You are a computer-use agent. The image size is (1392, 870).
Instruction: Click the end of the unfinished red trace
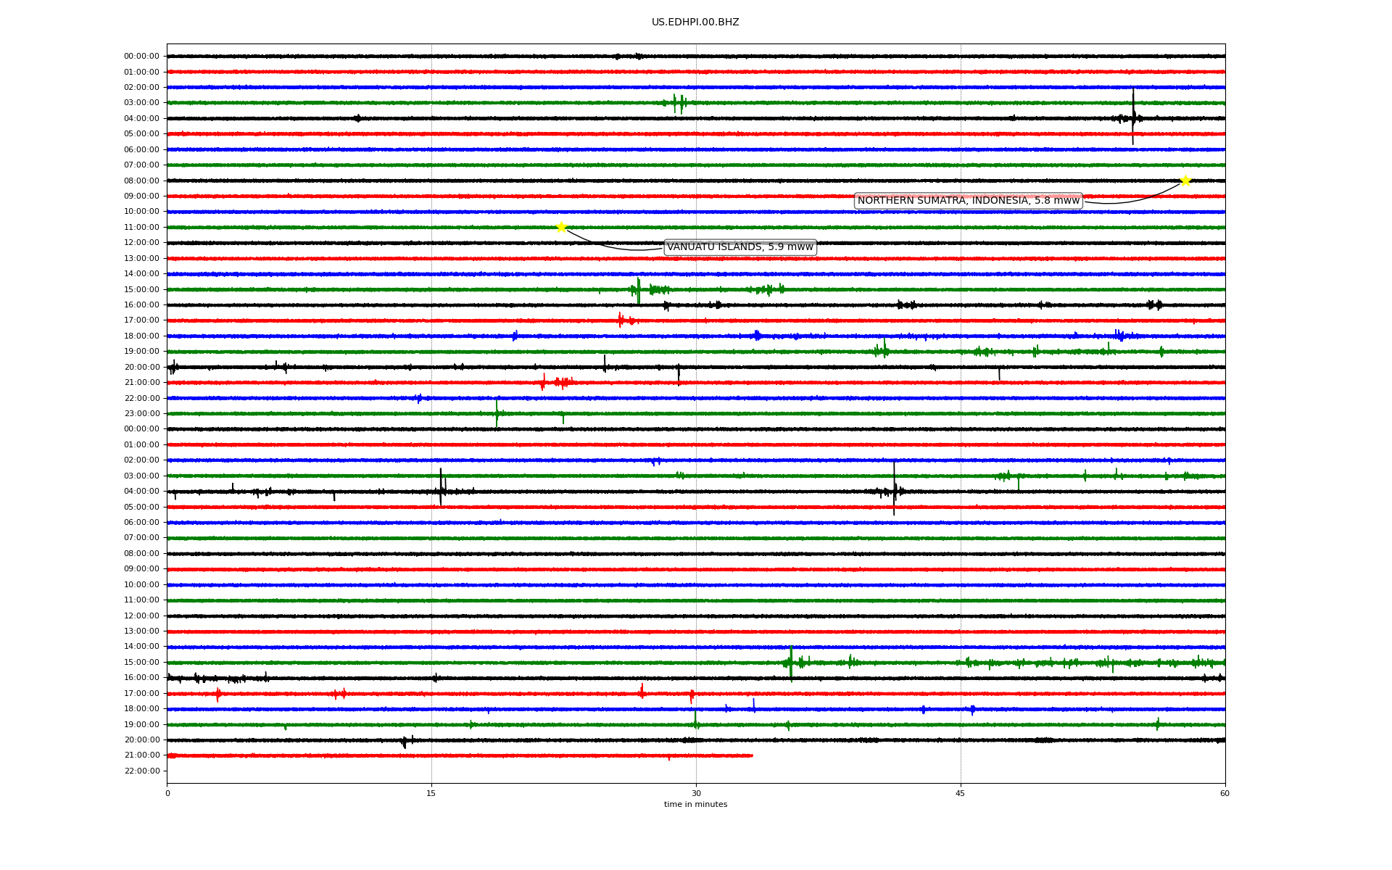752,755
